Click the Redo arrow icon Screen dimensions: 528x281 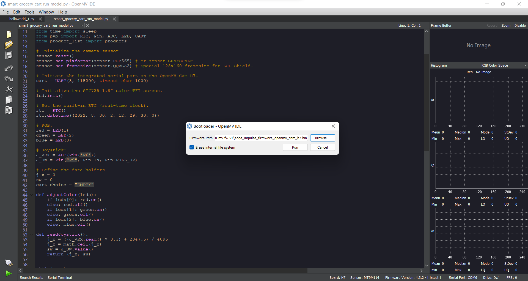[9, 79]
